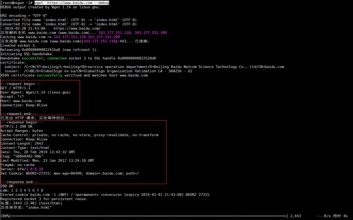Click the 'HTTP/1.1 200 OK' status line
This screenshot has width=353, height=220.
(x=16, y=126)
